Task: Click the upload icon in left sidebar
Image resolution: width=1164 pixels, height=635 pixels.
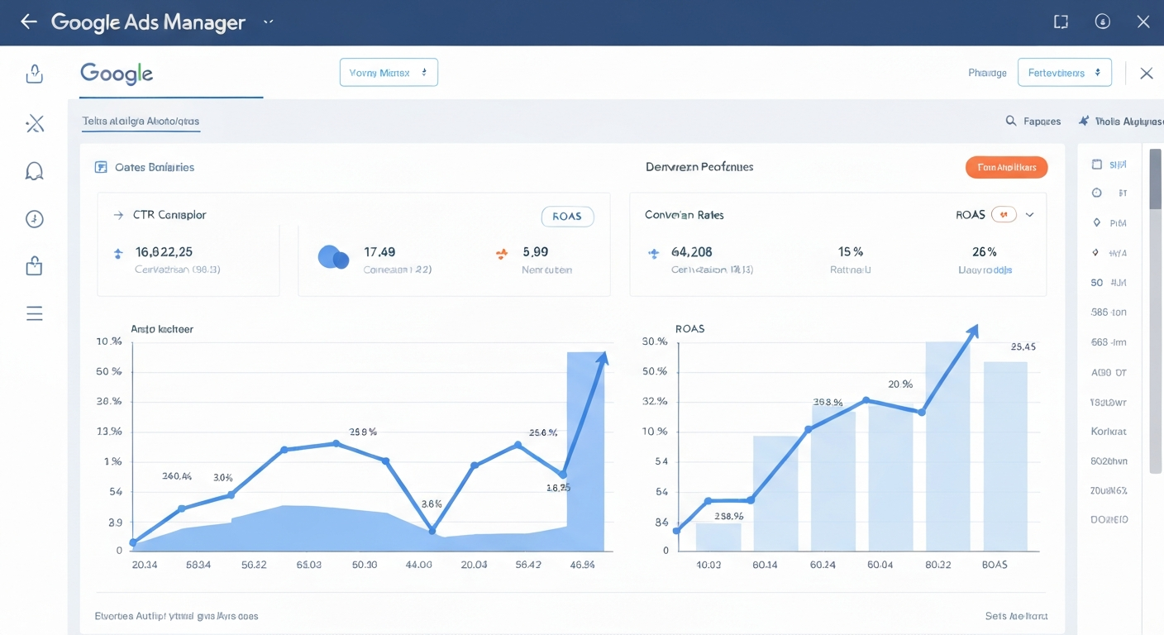Action: coord(34,74)
